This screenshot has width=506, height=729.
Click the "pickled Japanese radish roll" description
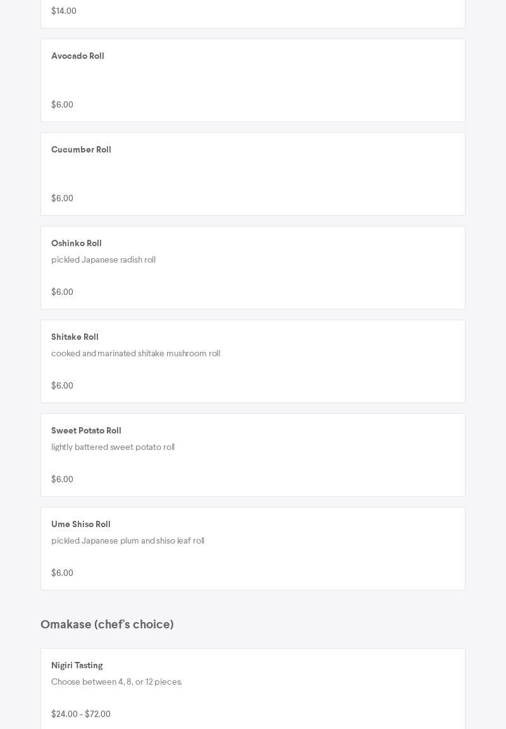point(103,260)
